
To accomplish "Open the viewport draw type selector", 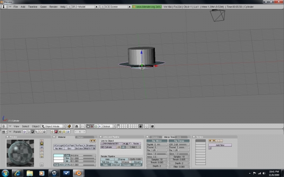I will point(70,126).
